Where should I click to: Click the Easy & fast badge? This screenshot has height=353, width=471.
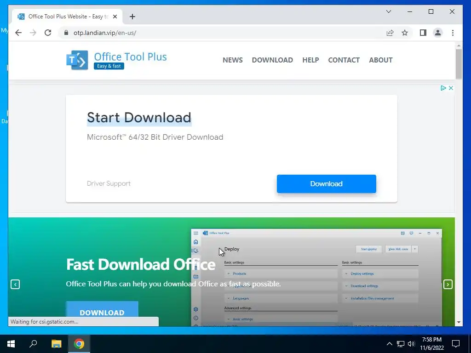pyautogui.click(x=109, y=66)
